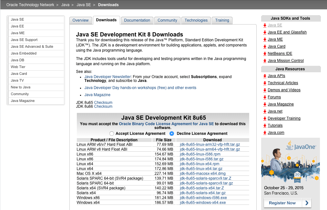Select Accept License Agreement radio button

pos(112,134)
